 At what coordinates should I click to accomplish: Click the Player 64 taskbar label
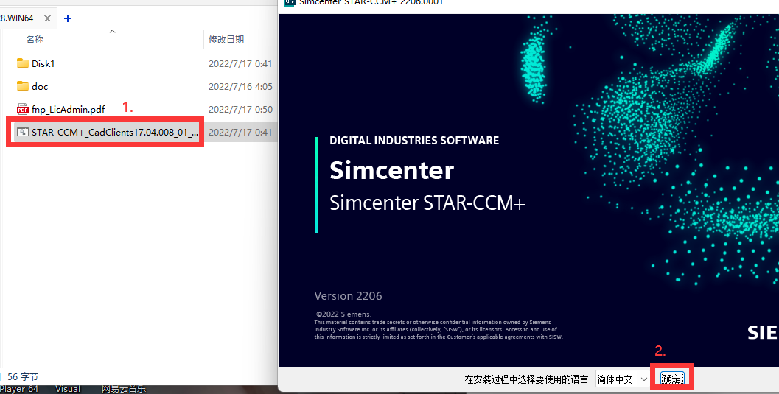[19, 389]
